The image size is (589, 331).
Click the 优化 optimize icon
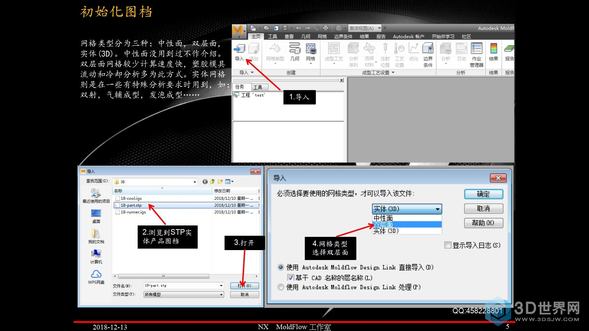(x=414, y=49)
